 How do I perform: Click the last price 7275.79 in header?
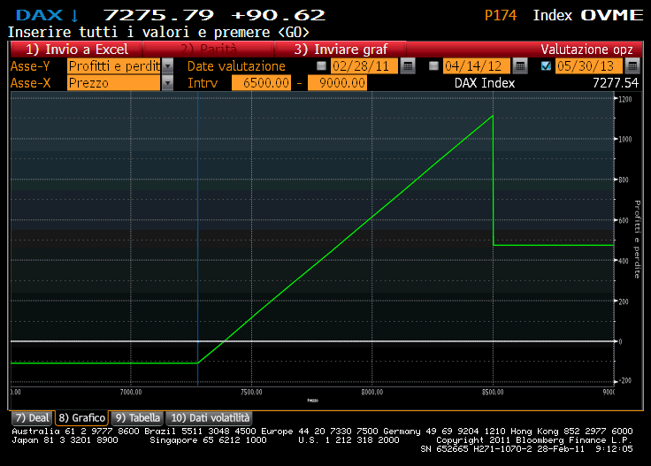158,15
